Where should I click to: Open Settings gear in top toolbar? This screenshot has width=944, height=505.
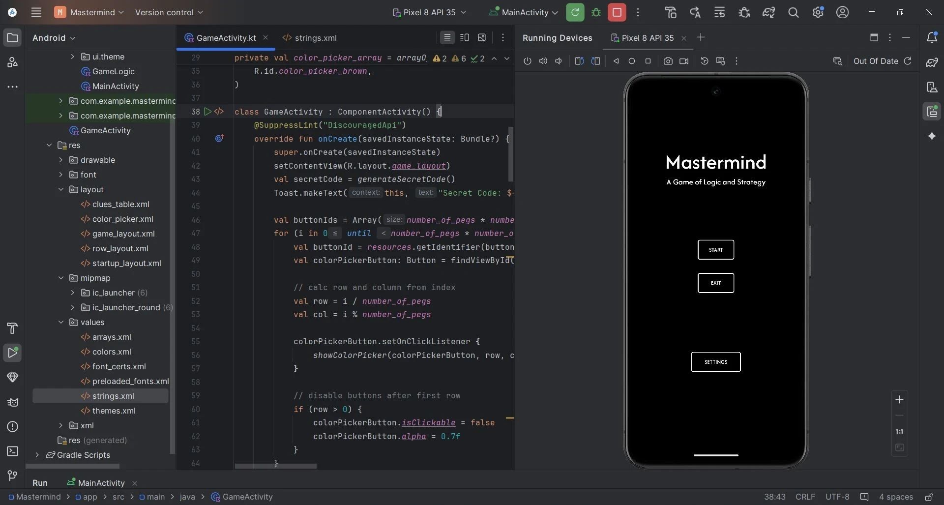tap(818, 12)
